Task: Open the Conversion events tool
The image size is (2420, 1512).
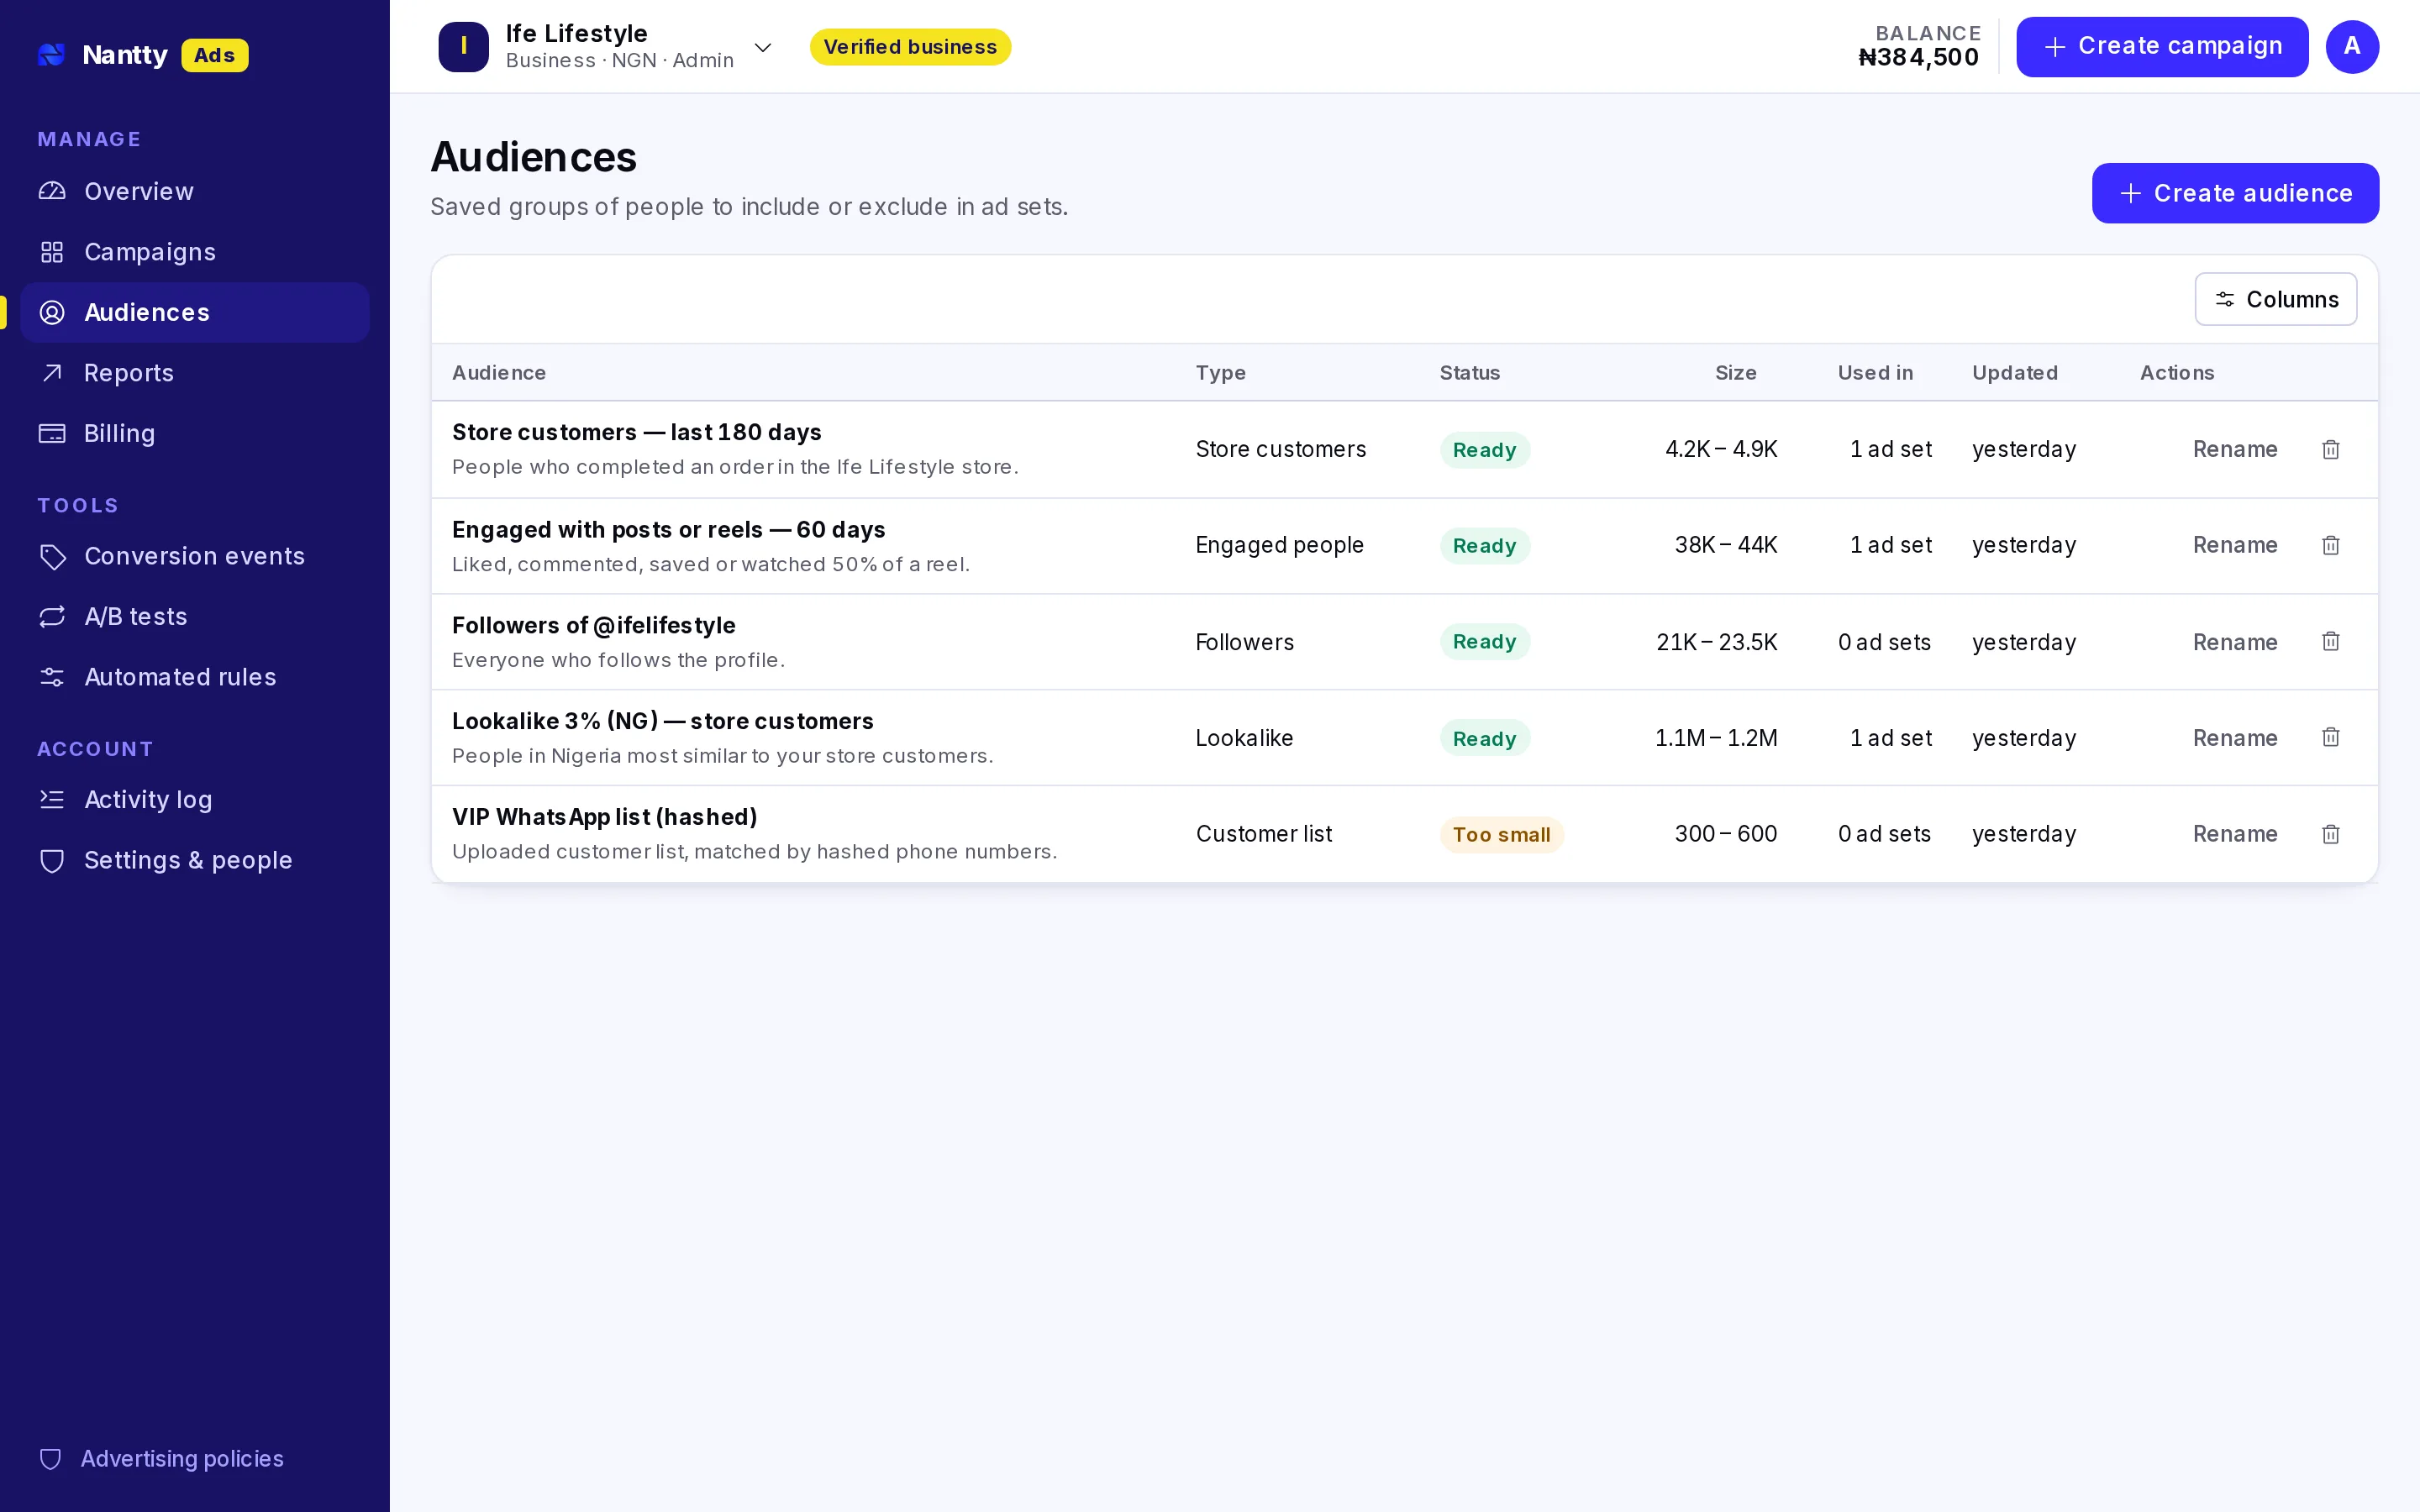Action: click(x=195, y=556)
